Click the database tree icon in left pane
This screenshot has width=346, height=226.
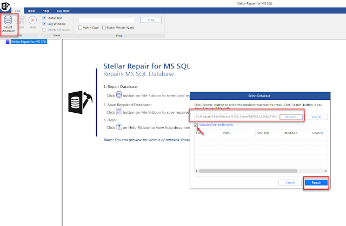8,42
